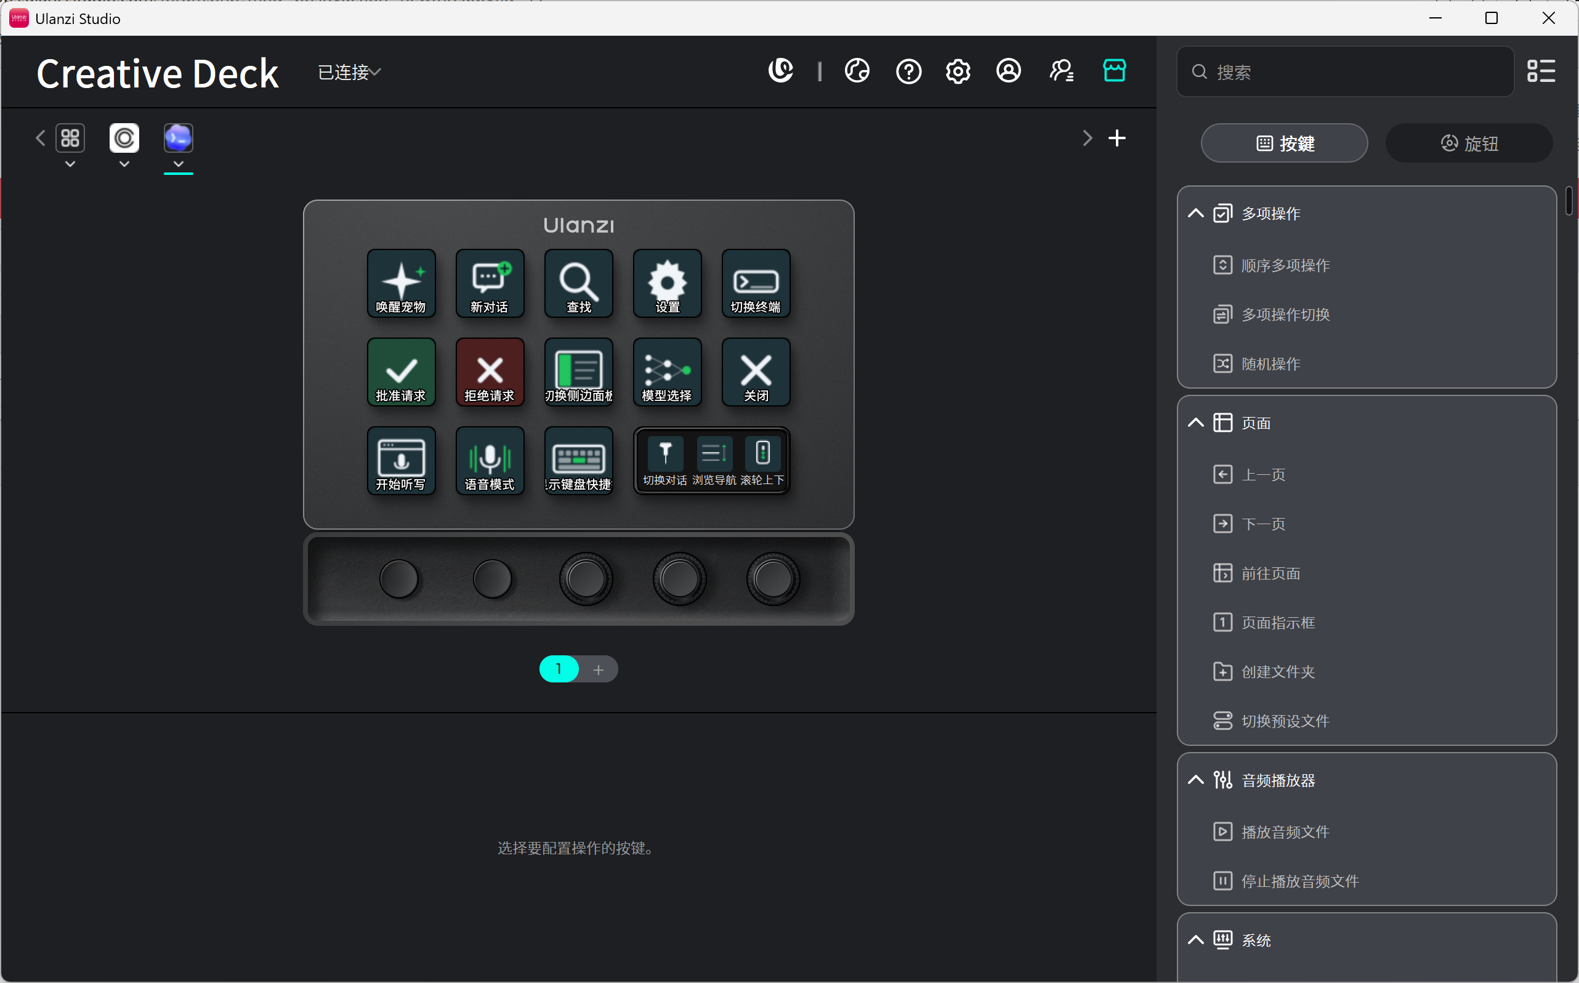The height and width of the screenshot is (983, 1579).
Task: Select the fourth rotary dial knob
Action: tap(679, 578)
